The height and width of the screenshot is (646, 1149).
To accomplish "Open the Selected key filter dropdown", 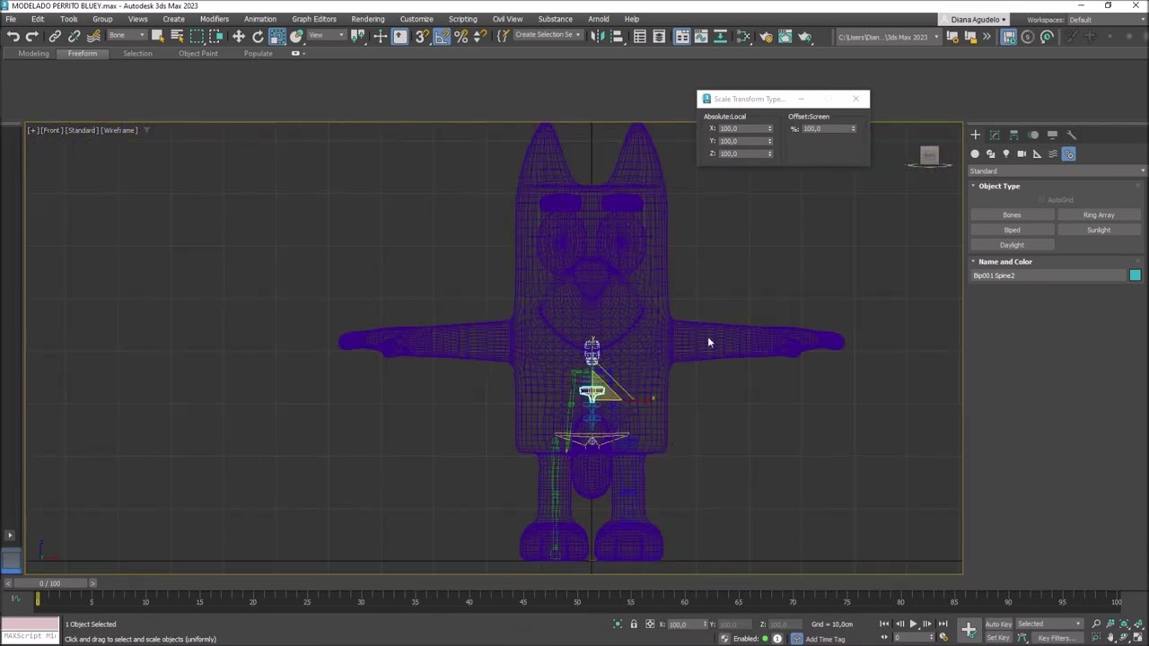I will pos(1049,624).
